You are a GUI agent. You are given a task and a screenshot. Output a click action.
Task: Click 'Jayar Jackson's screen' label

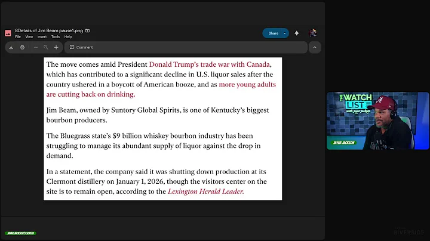click(20, 233)
